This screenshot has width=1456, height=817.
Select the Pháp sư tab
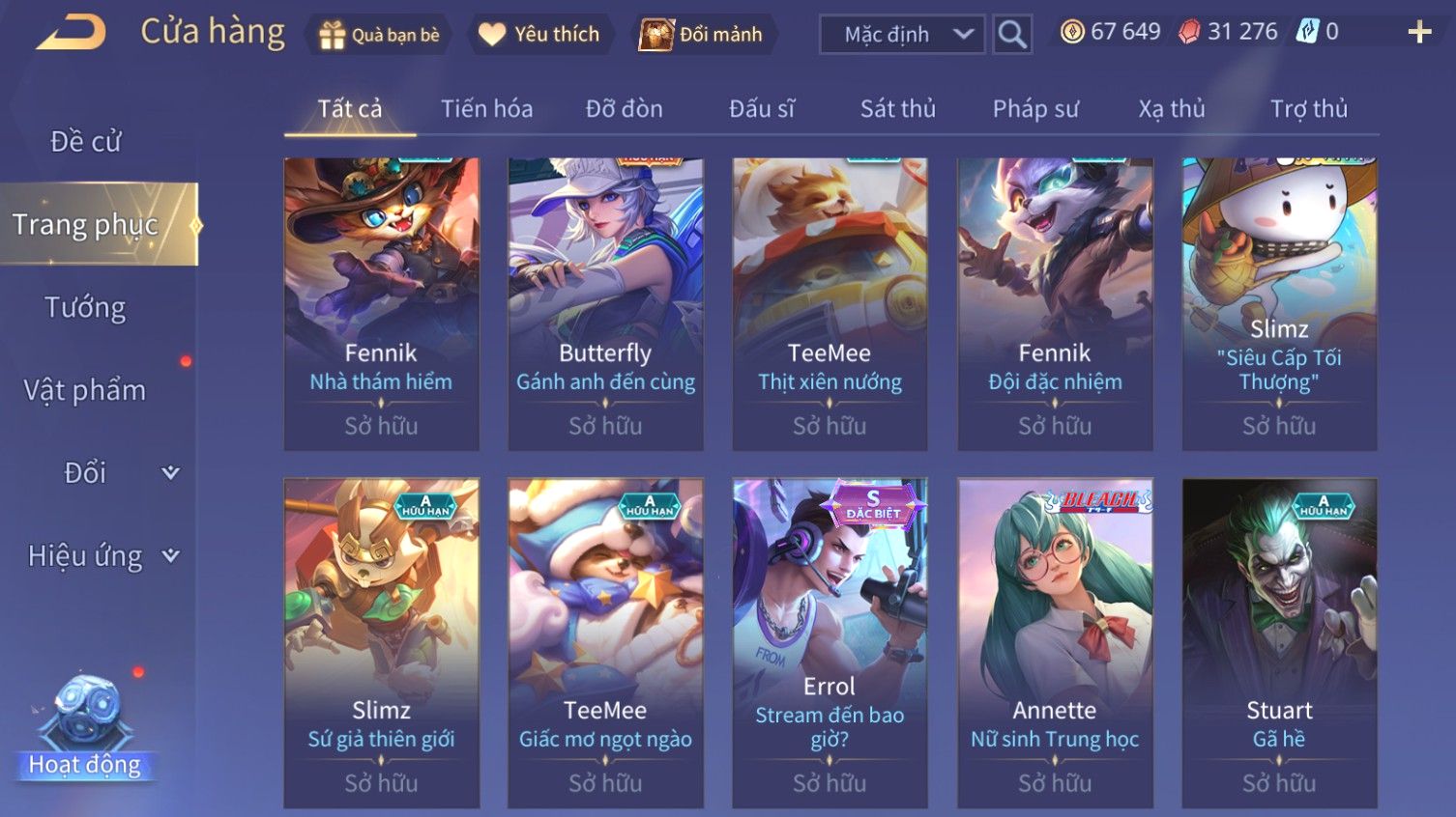click(x=1035, y=109)
